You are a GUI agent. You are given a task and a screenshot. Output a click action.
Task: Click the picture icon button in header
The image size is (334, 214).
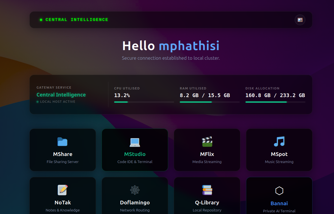[300, 20]
